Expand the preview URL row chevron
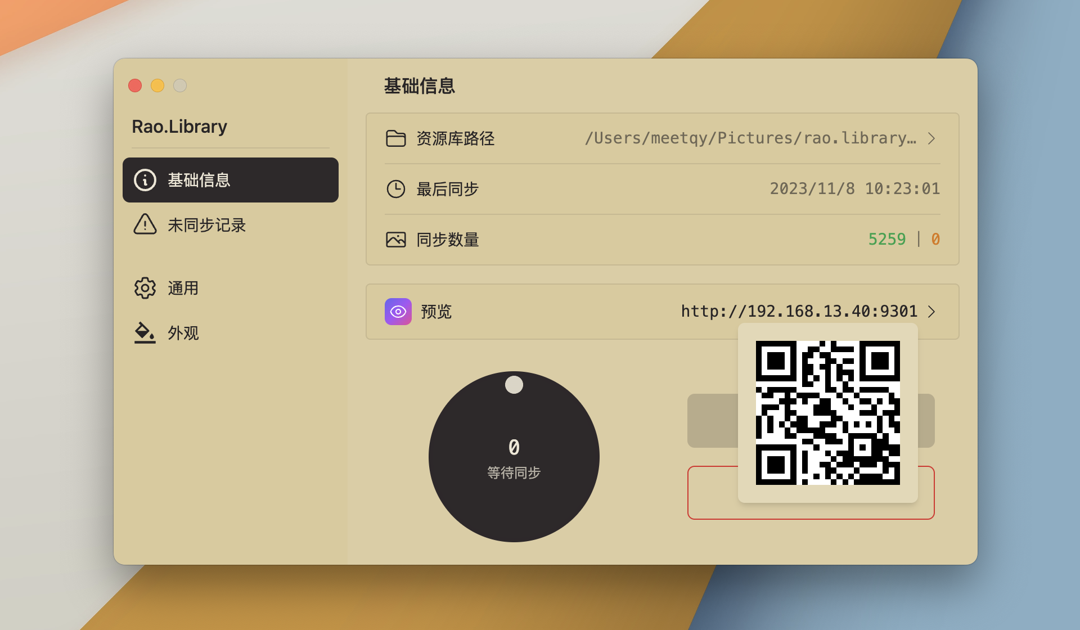 (931, 312)
